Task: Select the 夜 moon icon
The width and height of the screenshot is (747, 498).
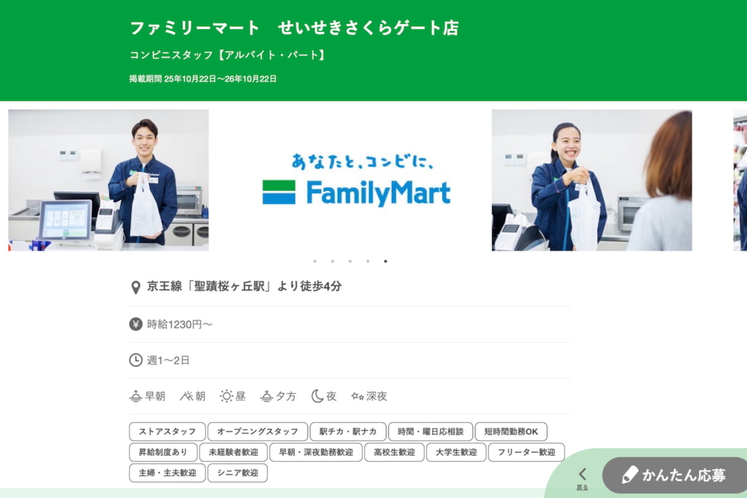Action: tap(317, 396)
